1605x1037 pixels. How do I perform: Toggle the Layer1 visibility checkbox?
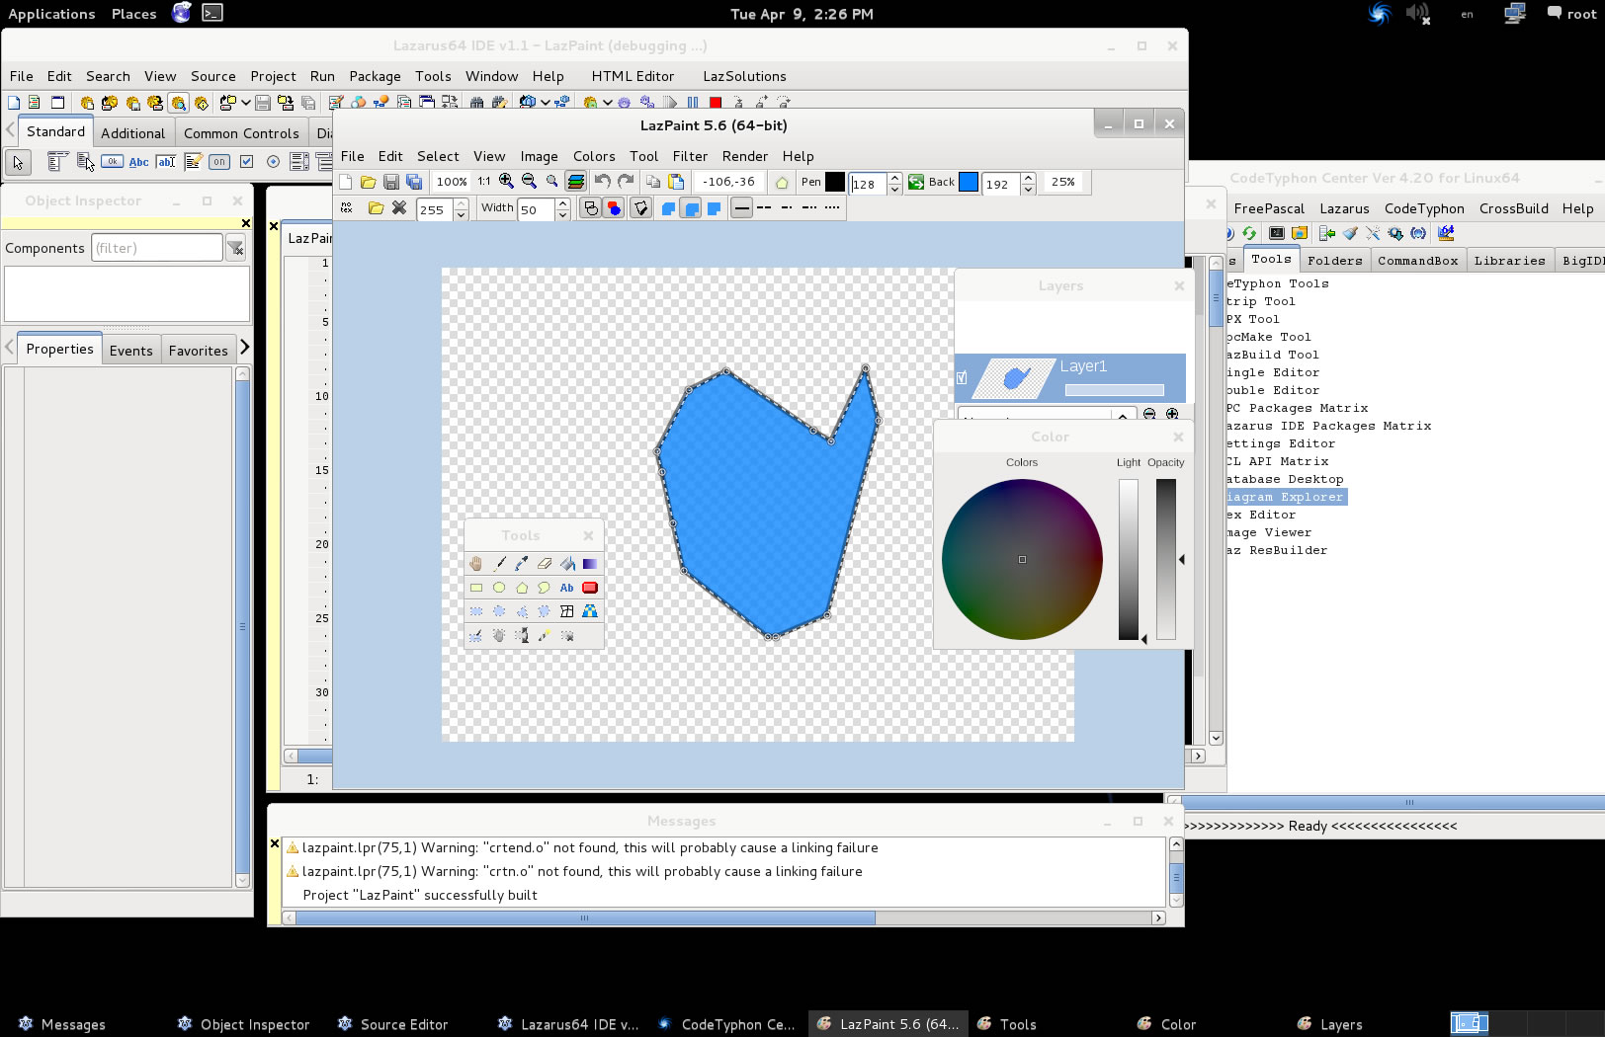coord(962,377)
